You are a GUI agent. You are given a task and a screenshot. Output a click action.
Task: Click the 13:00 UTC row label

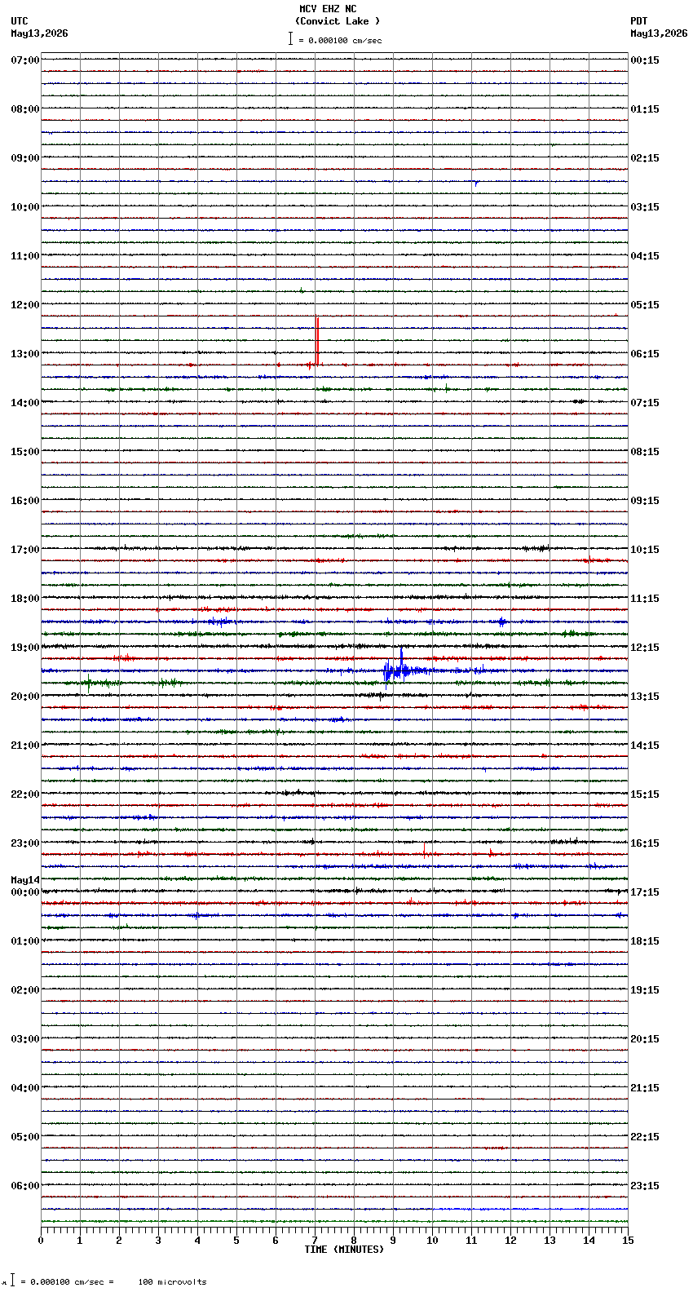pyautogui.click(x=25, y=354)
